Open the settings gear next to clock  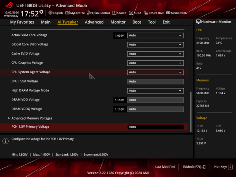41,12
